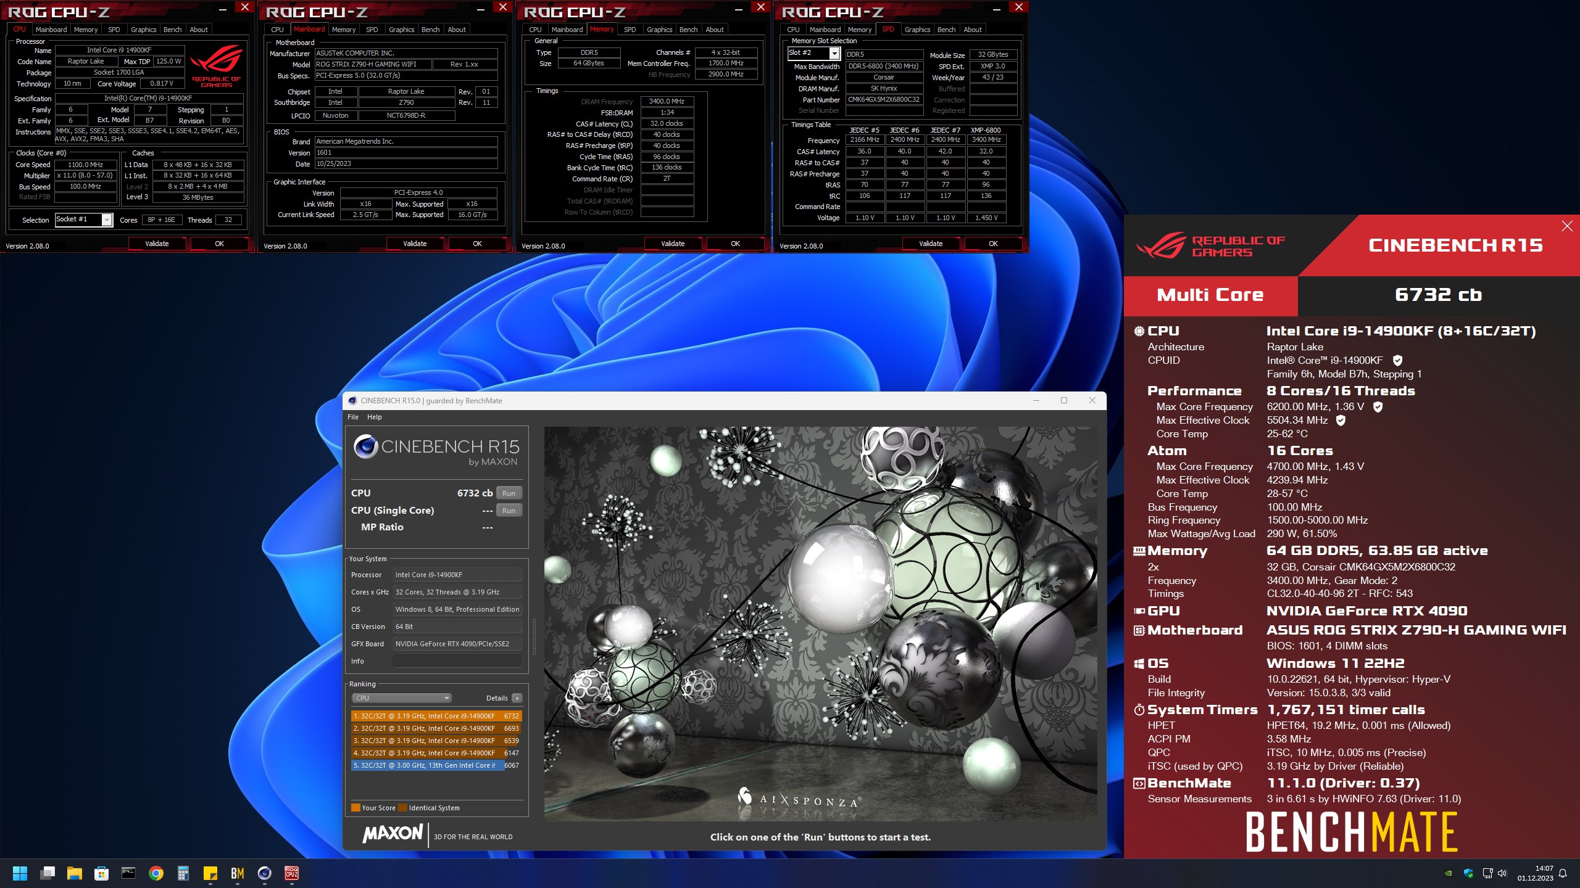Viewport: 1580px width, 888px height.
Task: Click the arrow icon beside Details in Ranking
Action: pyautogui.click(x=517, y=698)
